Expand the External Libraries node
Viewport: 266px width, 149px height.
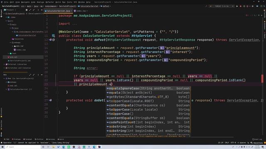click(5, 65)
